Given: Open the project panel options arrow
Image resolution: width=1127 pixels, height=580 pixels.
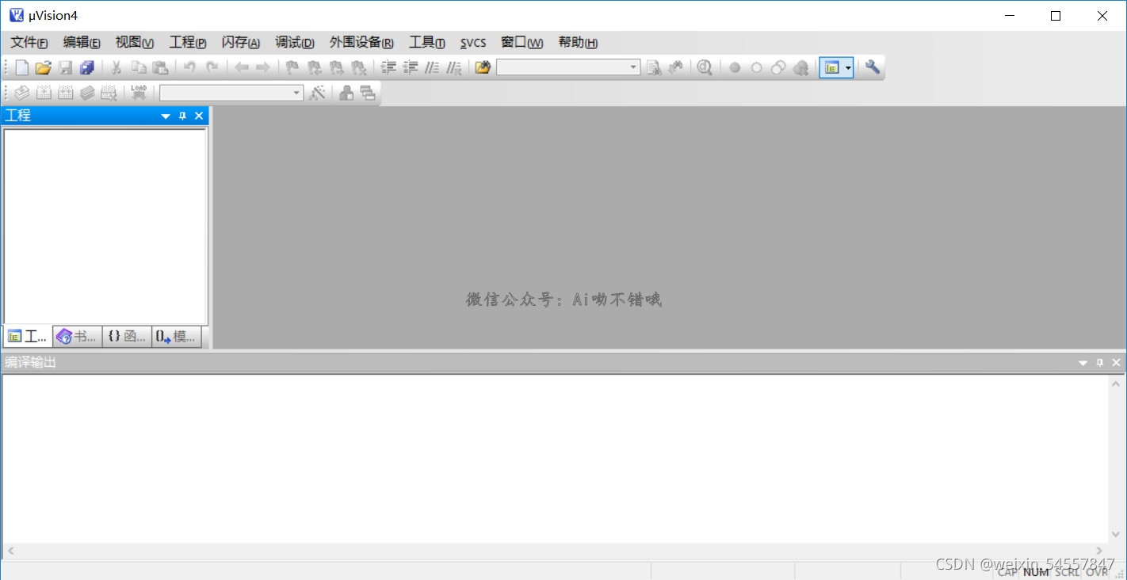Looking at the screenshot, I should click(x=166, y=116).
